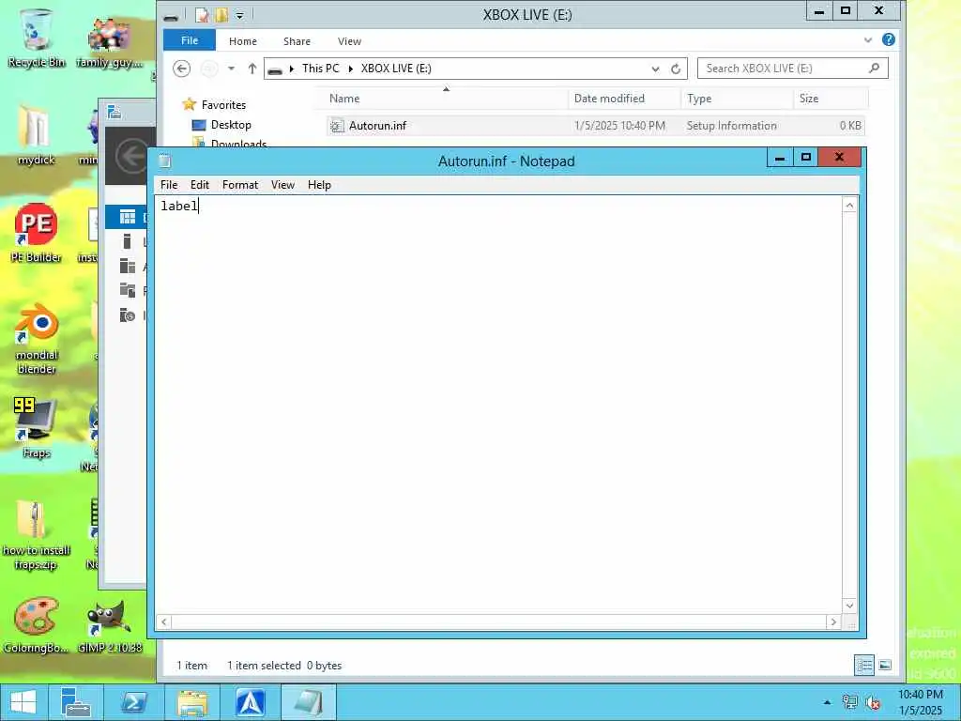Open the Explorer File tab

click(190, 40)
